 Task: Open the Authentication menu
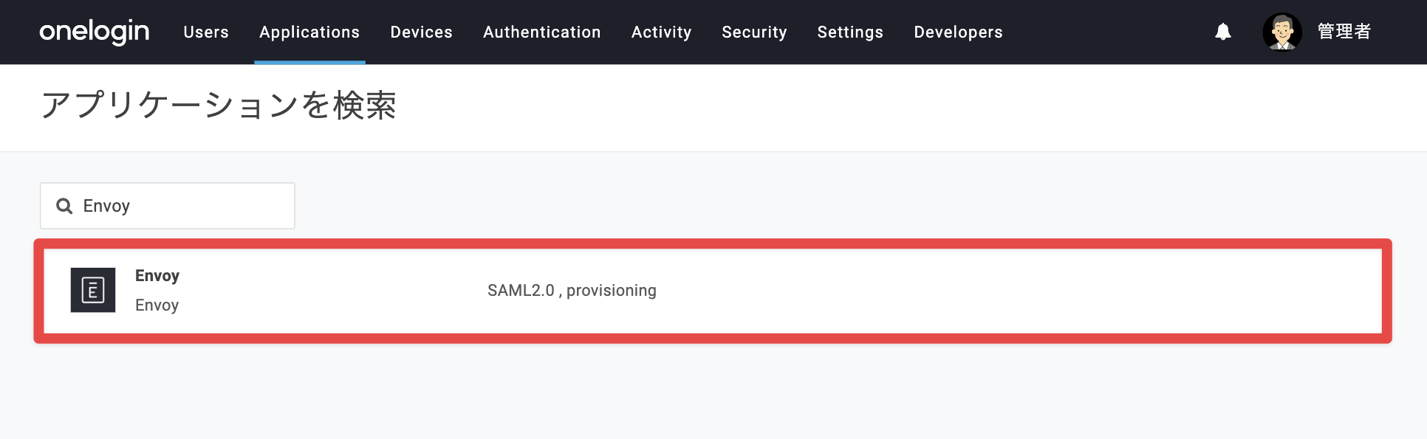click(x=542, y=32)
